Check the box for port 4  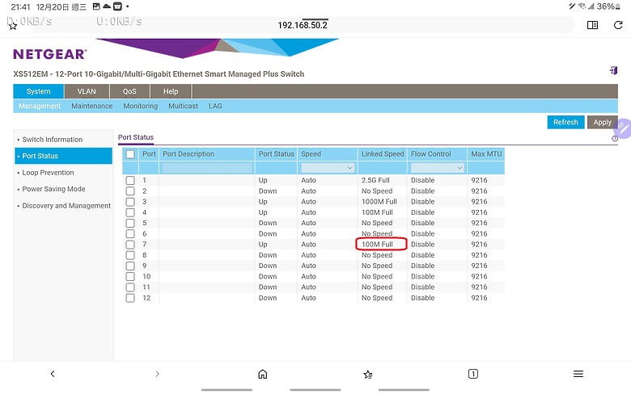[x=130, y=212]
